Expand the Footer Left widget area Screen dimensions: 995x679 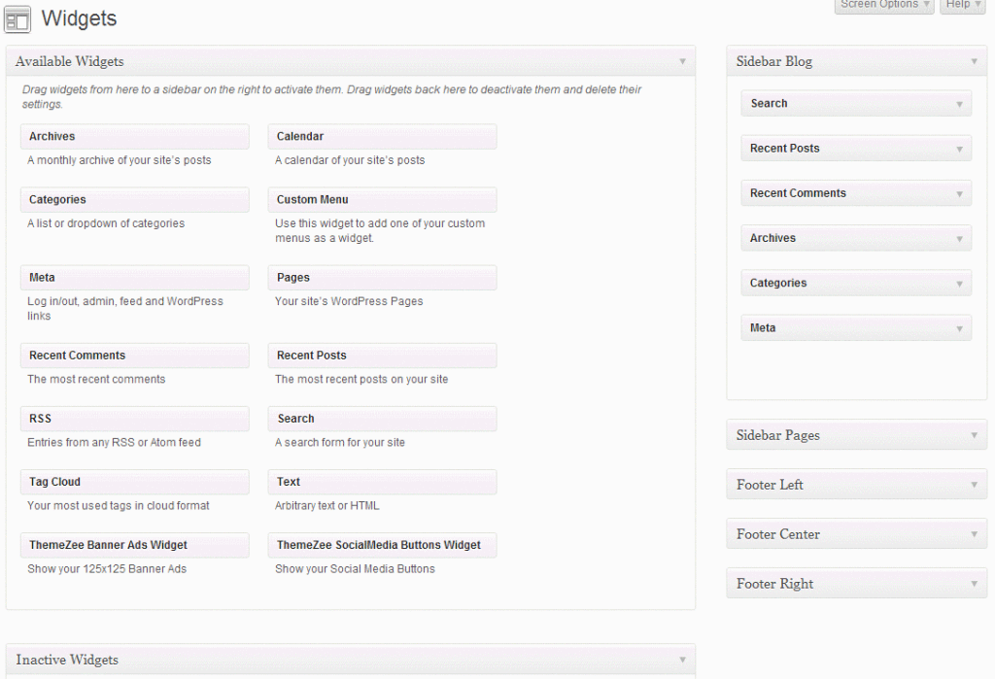click(974, 485)
